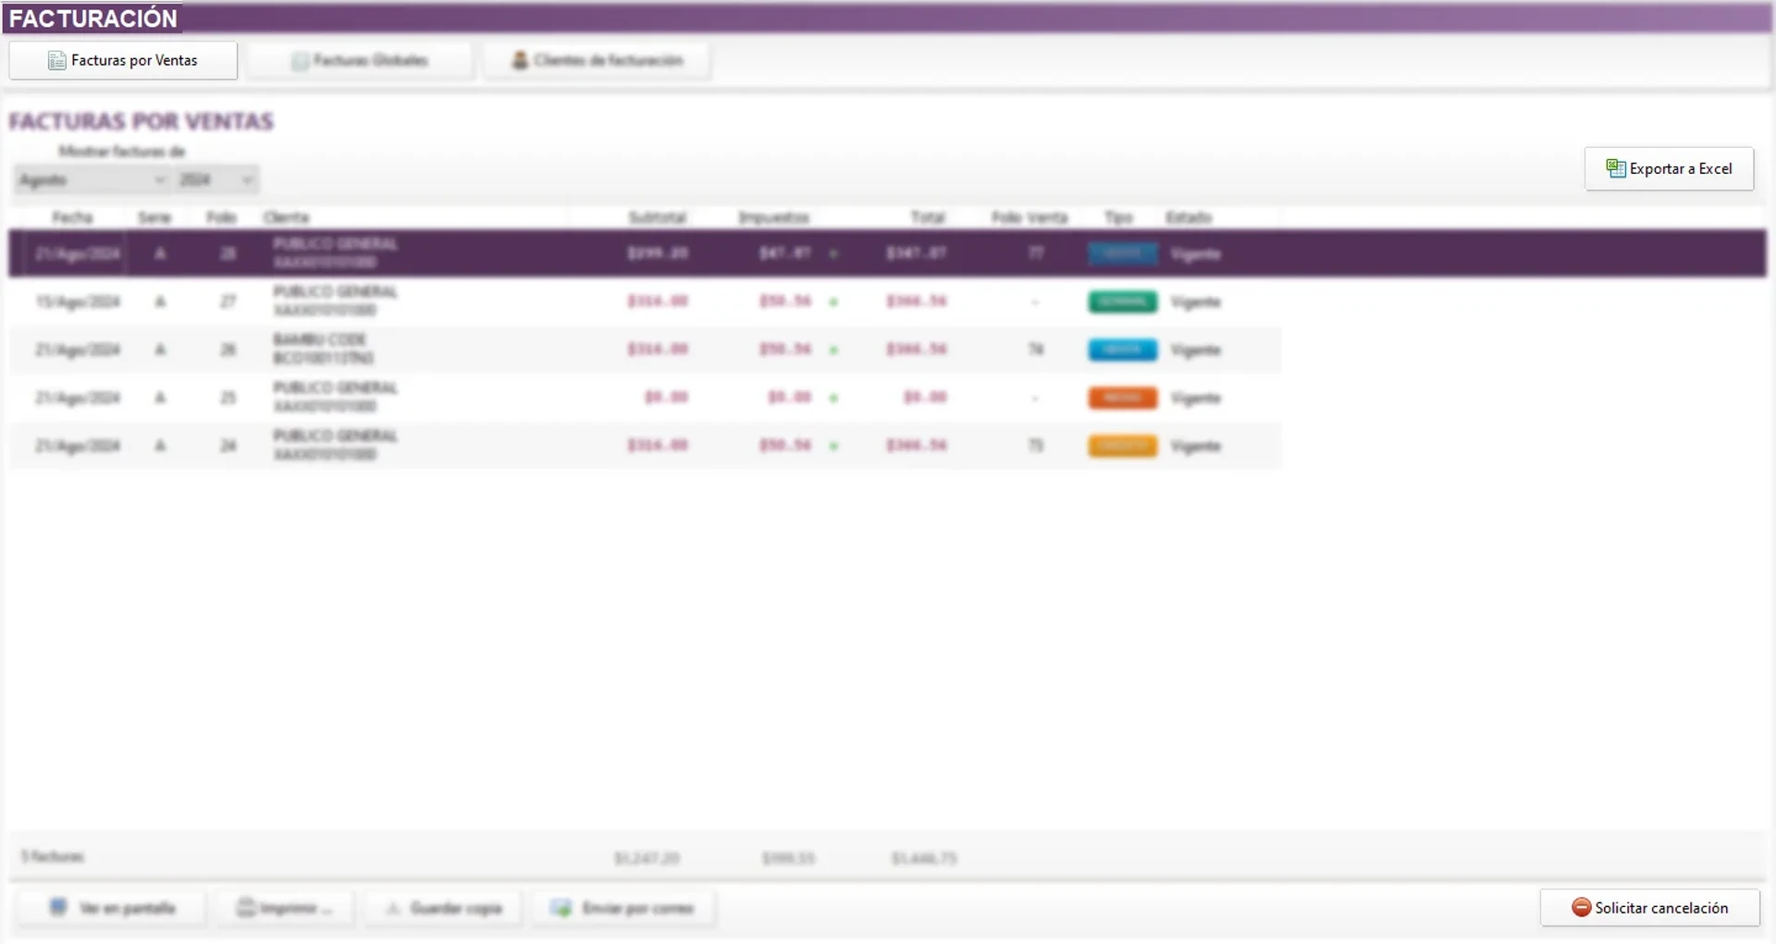1776x944 pixels.
Task: Click the Facturas por Ventas document icon
Action: (56, 61)
